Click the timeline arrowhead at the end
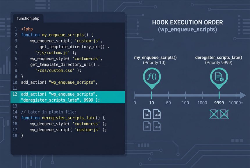Image resolution: width=250 pixels, height=168 pixels. [243, 95]
